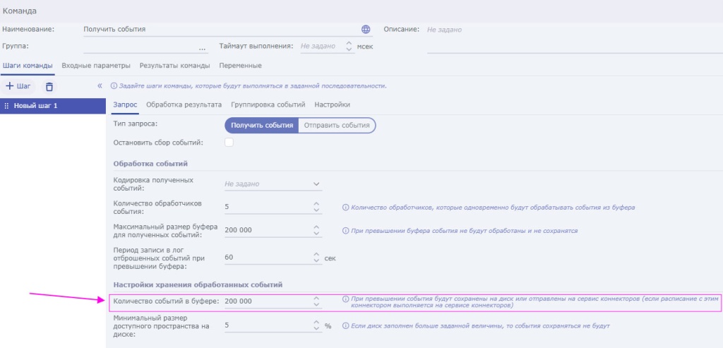Screen dimensions: 723x348
Task: Click the info icon beside handlers count hint
Action: point(346,208)
